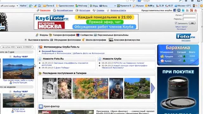203x114 pixels.
Task: Open the club's Google+ page icon
Action: (x=191, y=10)
